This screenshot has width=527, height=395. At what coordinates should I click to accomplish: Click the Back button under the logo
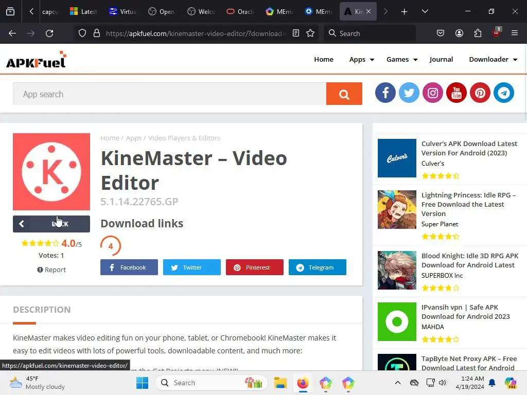pos(51,224)
